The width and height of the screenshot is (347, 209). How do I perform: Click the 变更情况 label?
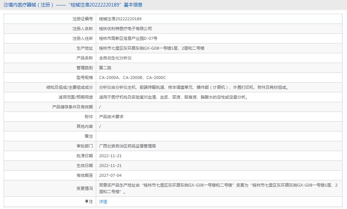85,188
